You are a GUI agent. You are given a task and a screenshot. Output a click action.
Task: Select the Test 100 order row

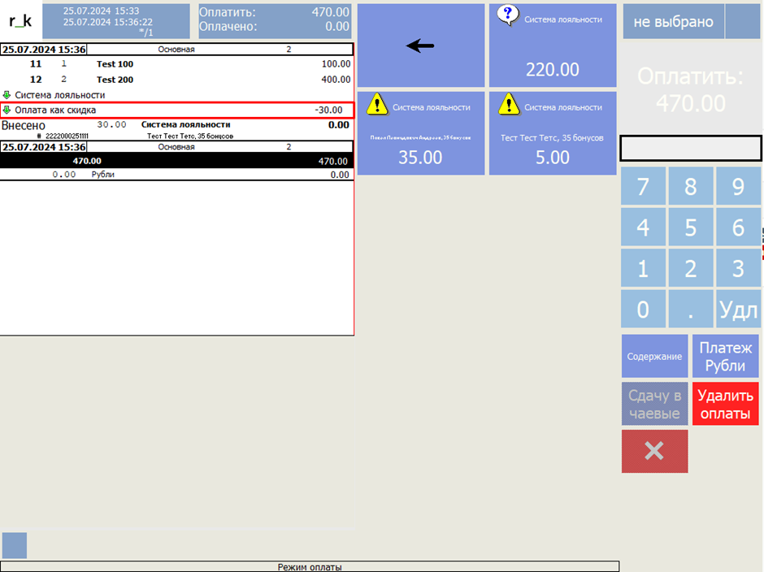[176, 63]
